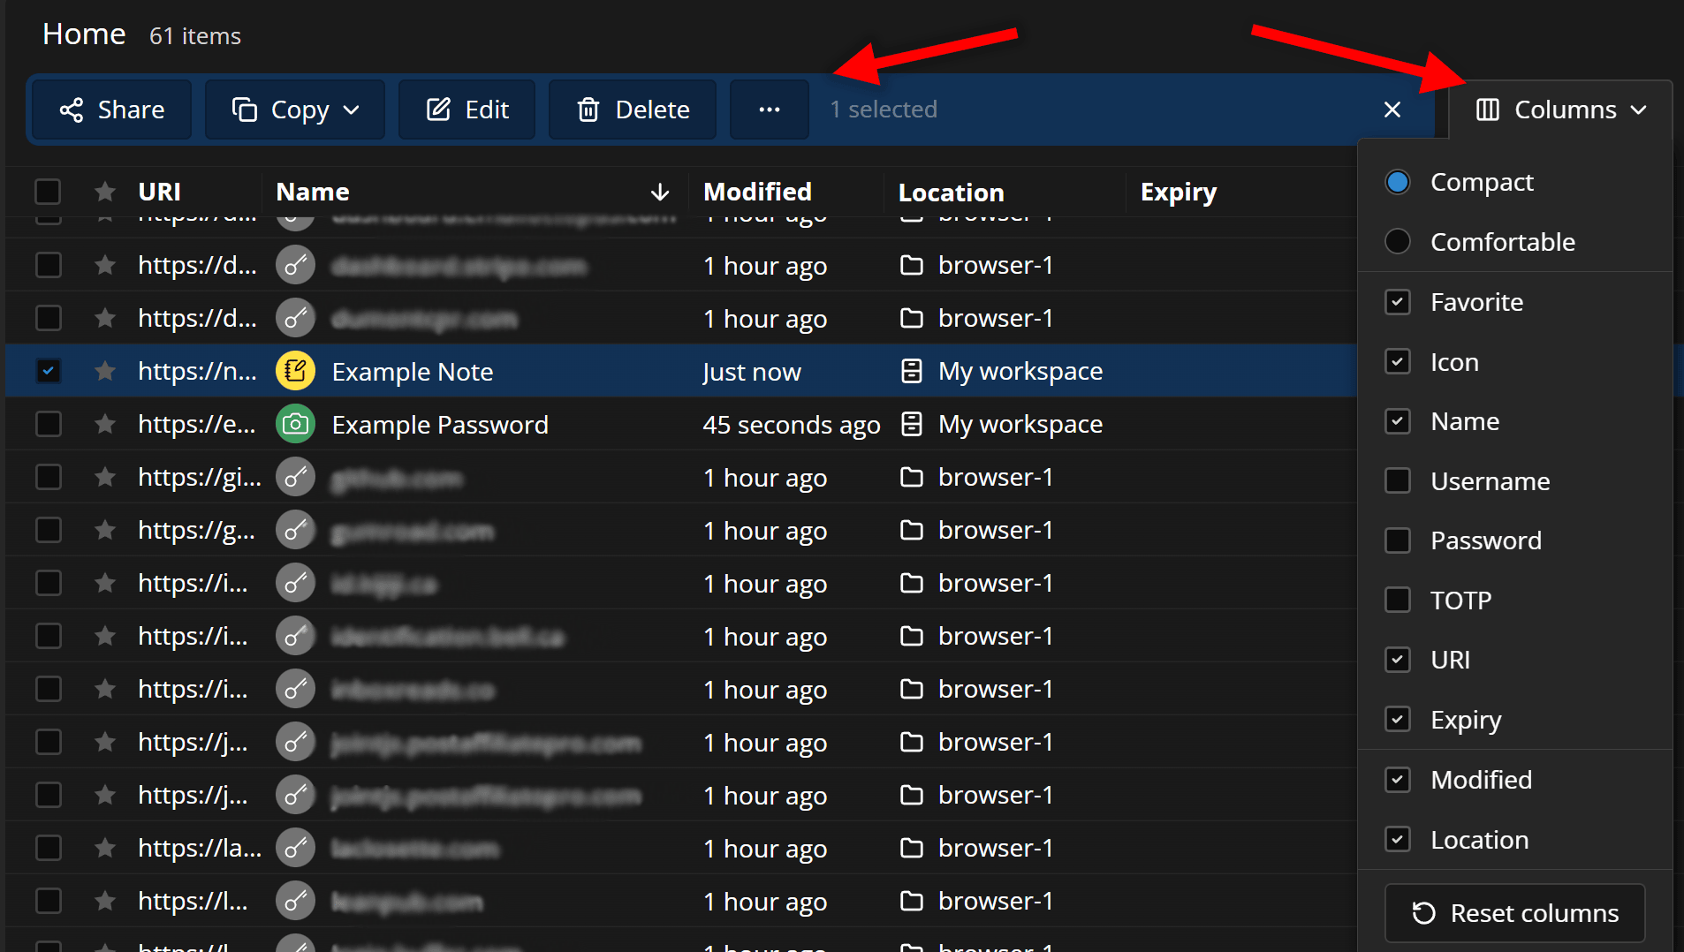Open the Copy dropdown arrow

(352, 110)
